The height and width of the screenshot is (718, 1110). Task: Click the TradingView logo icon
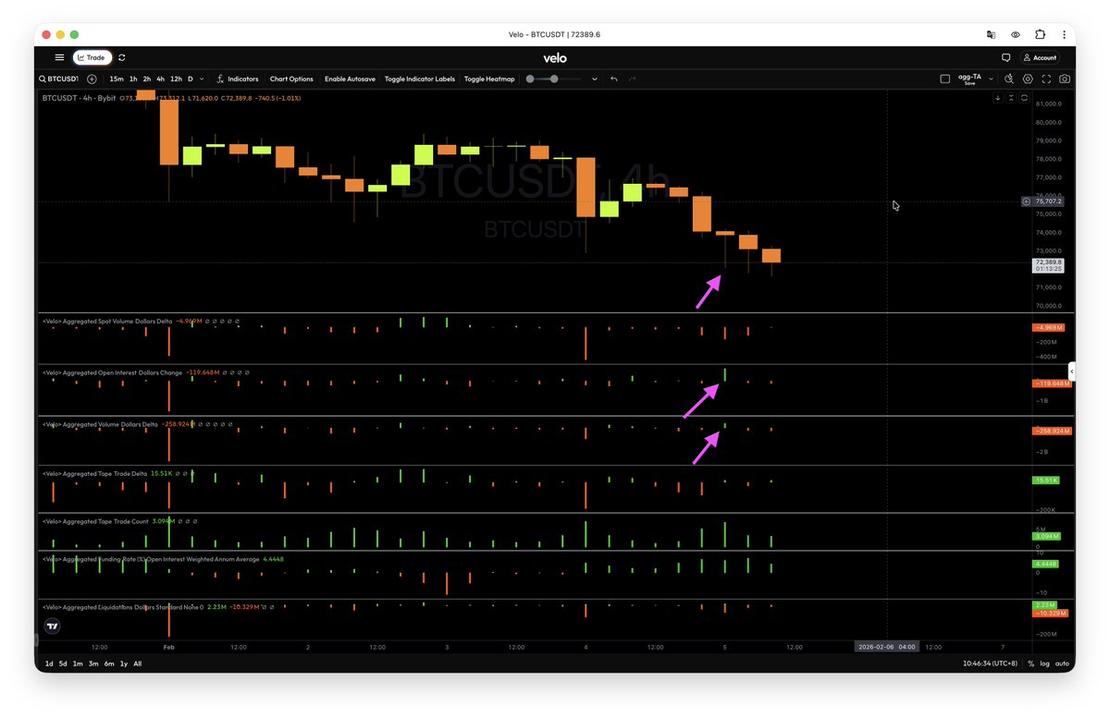[x=53, y=626]
